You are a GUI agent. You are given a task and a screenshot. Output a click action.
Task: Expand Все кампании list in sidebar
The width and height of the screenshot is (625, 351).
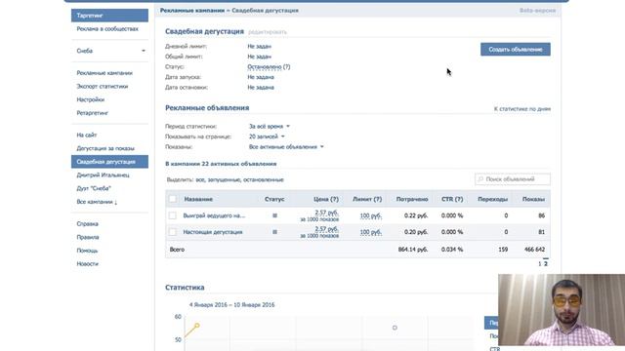[x=97, y=202]
